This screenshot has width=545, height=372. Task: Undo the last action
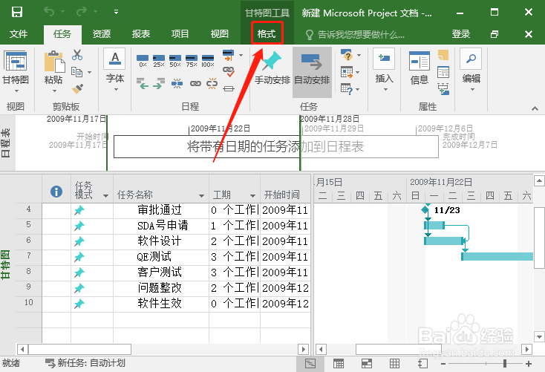point(49,12)
